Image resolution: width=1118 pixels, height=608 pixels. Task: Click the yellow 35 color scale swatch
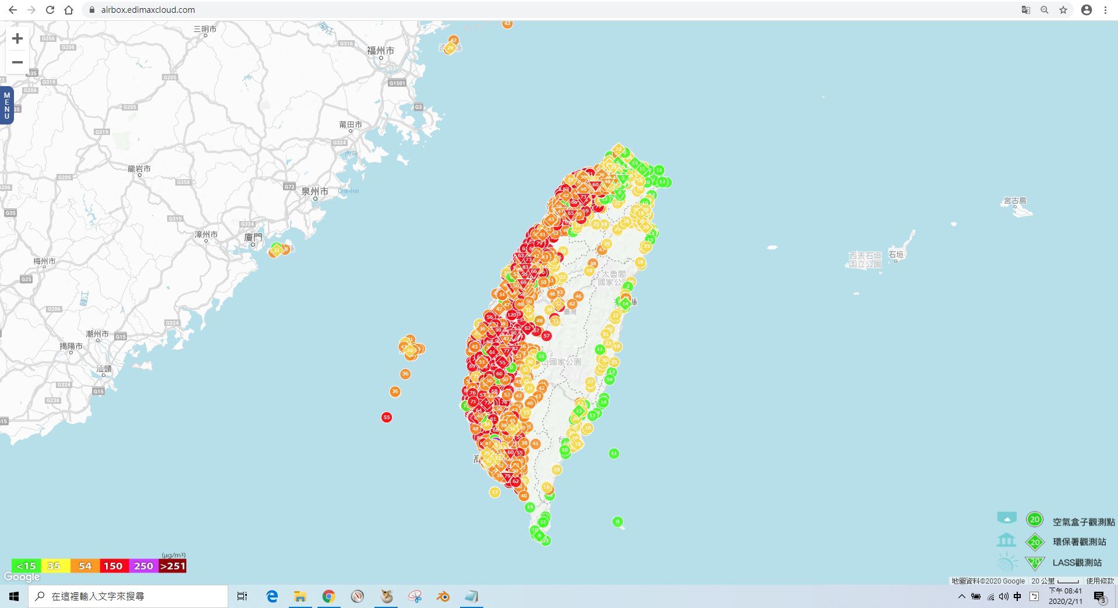point(55,566)
